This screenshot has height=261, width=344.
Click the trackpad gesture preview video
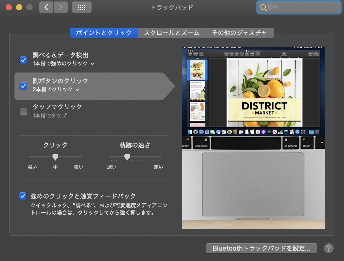pos(253,138)
